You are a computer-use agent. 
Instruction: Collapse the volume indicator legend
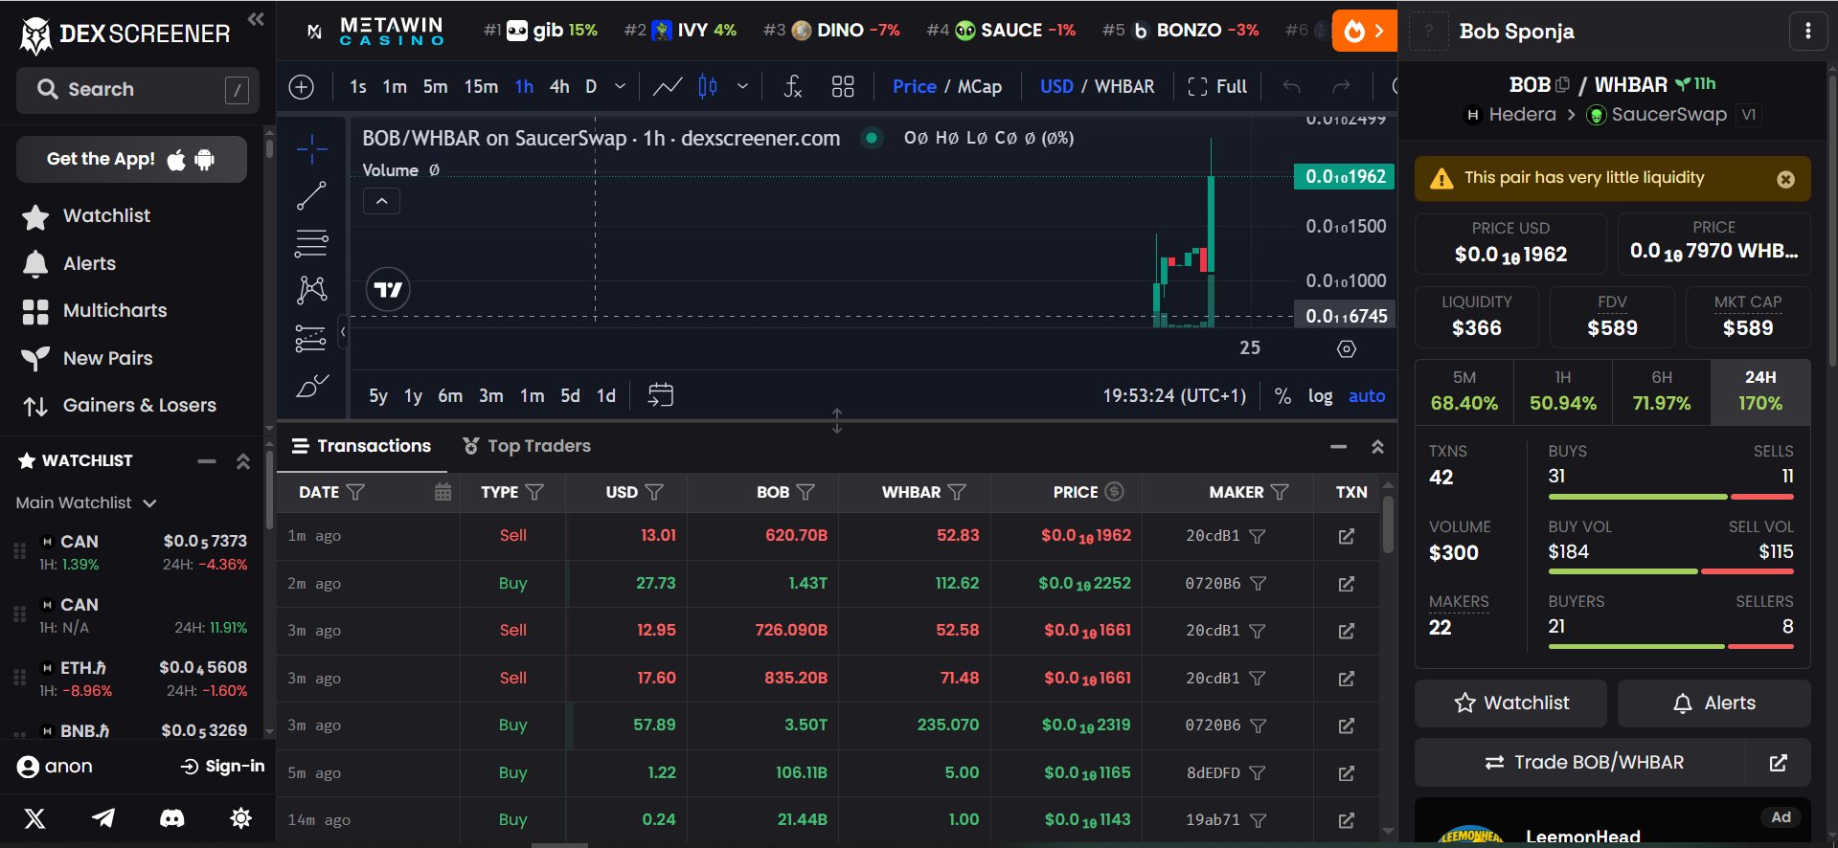pos(381,201)
